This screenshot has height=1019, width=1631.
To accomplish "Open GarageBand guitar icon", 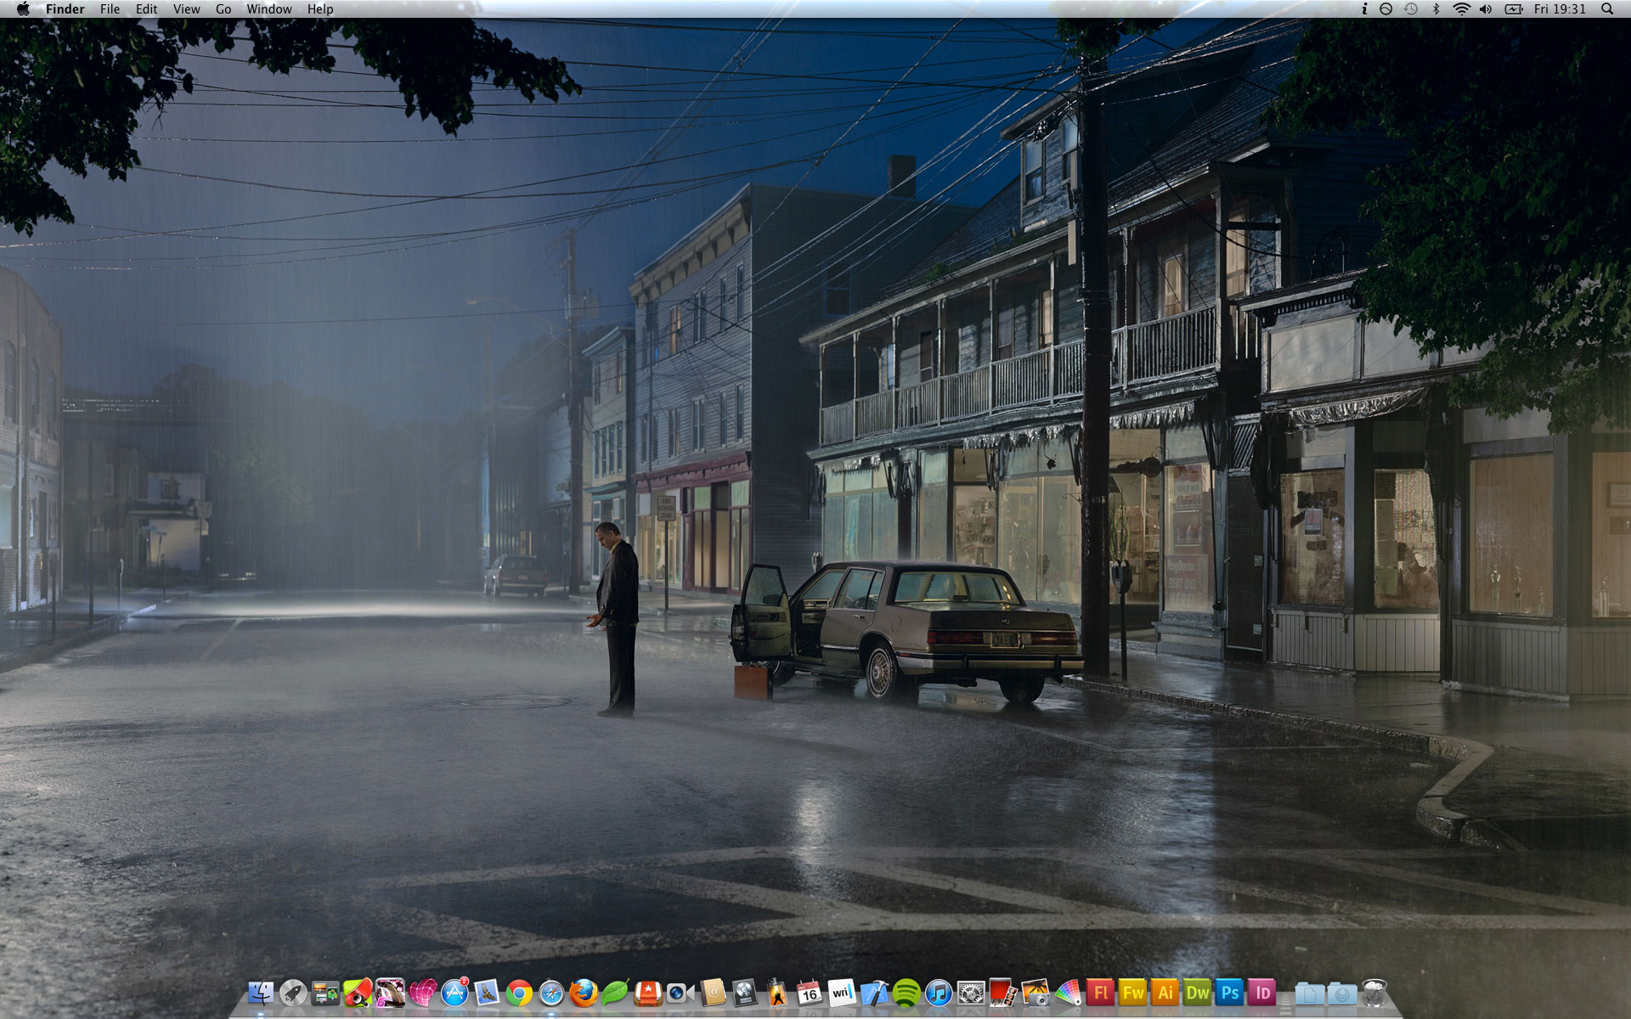I will pos(776,992).
